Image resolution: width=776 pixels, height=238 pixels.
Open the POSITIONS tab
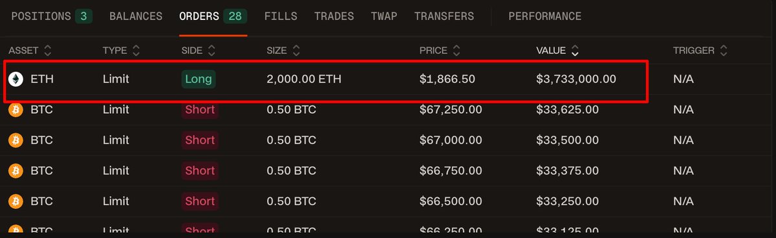52,16
